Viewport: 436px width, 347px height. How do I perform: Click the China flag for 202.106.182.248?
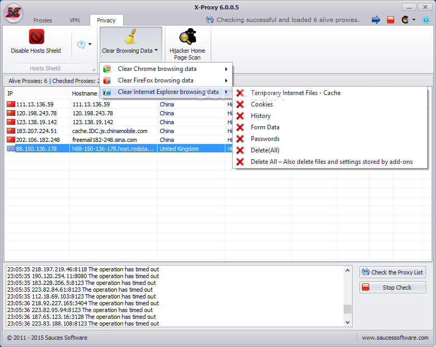(11, 140)
